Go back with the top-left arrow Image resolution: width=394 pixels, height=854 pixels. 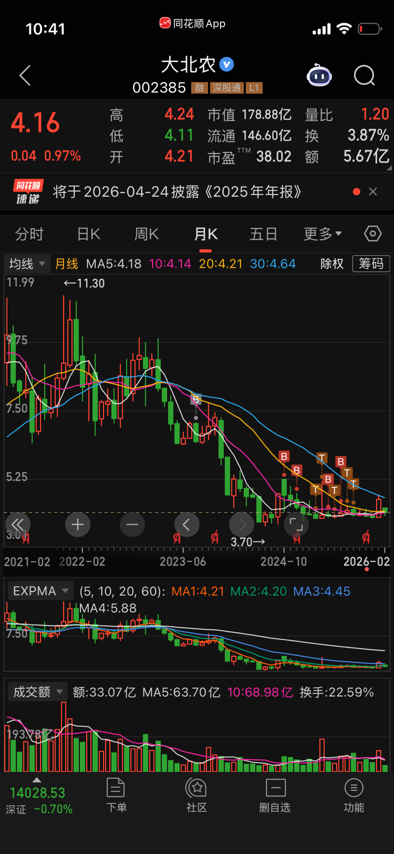(x=25, y=75)
